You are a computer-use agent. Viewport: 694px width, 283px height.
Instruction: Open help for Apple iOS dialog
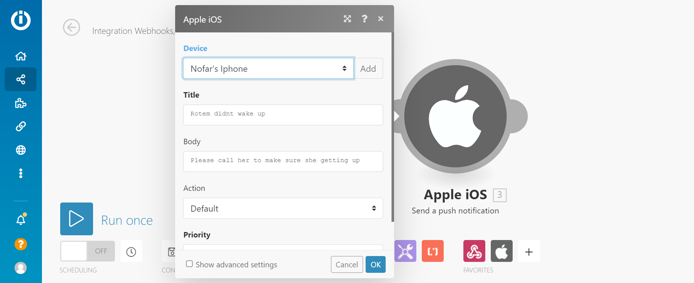coord(364,19)
